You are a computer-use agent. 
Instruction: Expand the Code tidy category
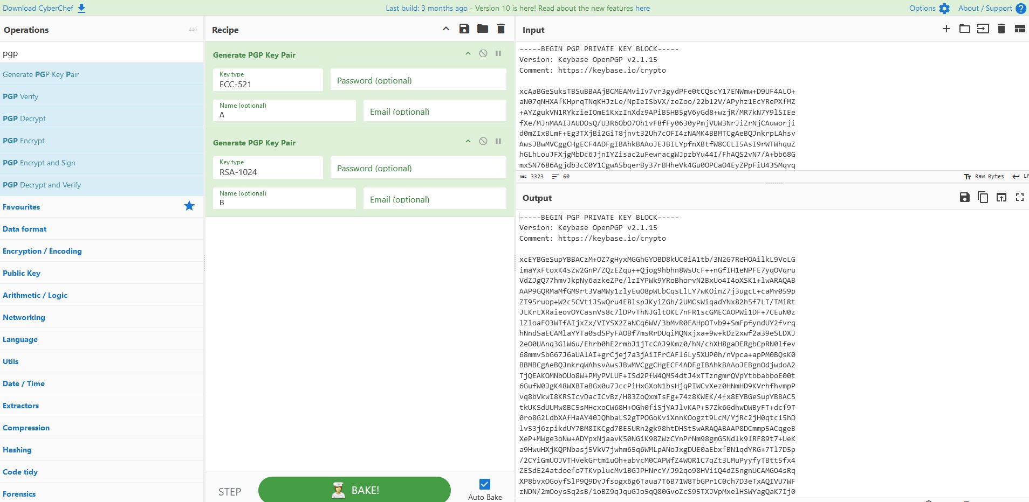(102, 472)
